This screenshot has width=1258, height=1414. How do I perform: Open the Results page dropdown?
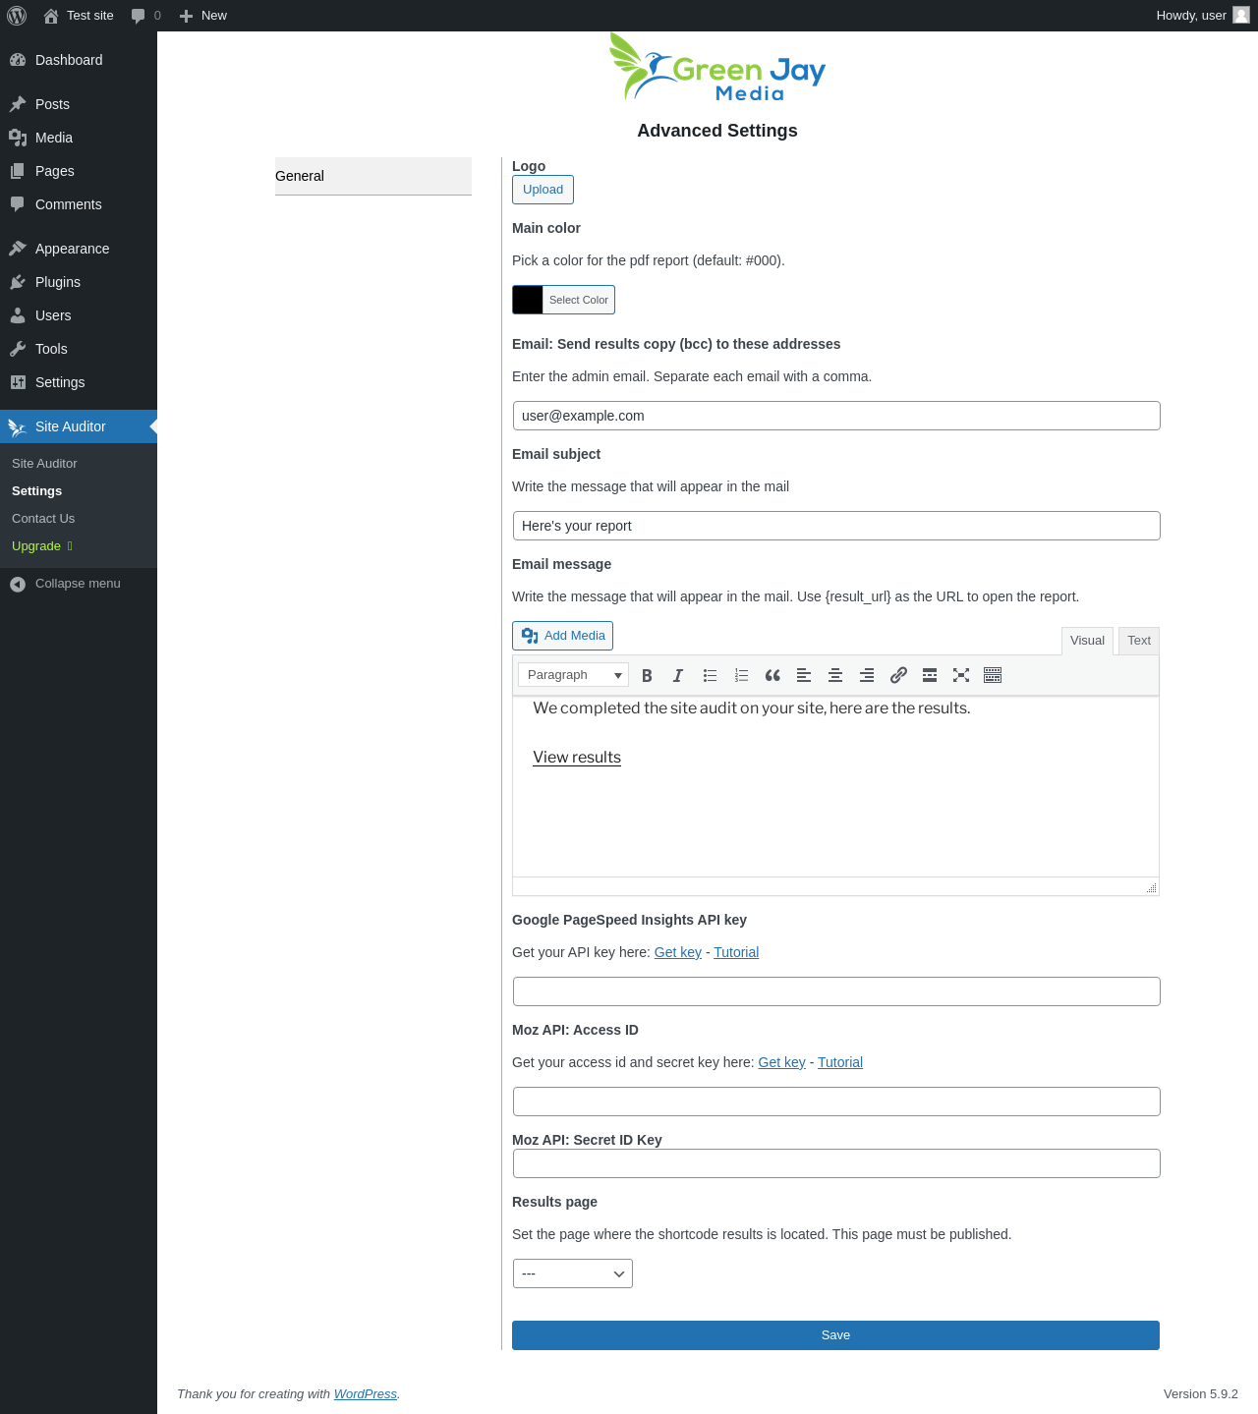pyautogui.click(x=573, y=1273)
